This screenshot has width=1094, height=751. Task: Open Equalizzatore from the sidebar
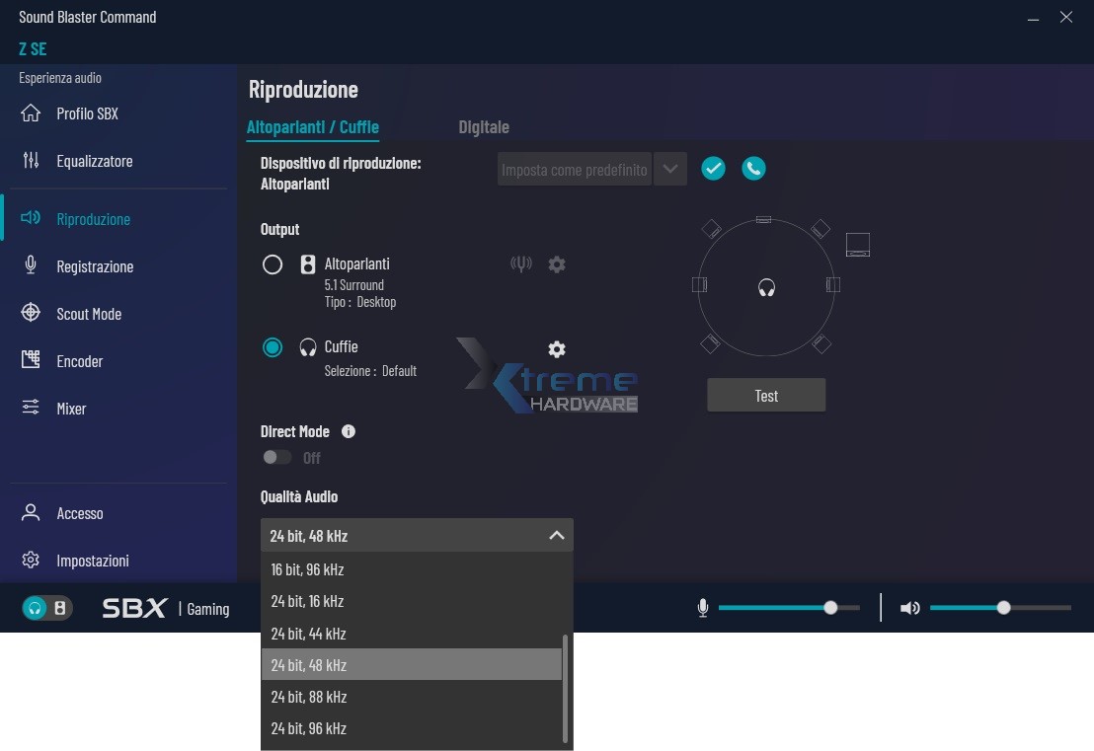[94, 161]
